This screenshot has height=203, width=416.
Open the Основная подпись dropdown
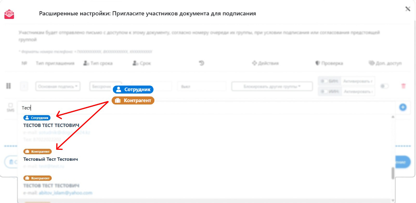[58, 86]
